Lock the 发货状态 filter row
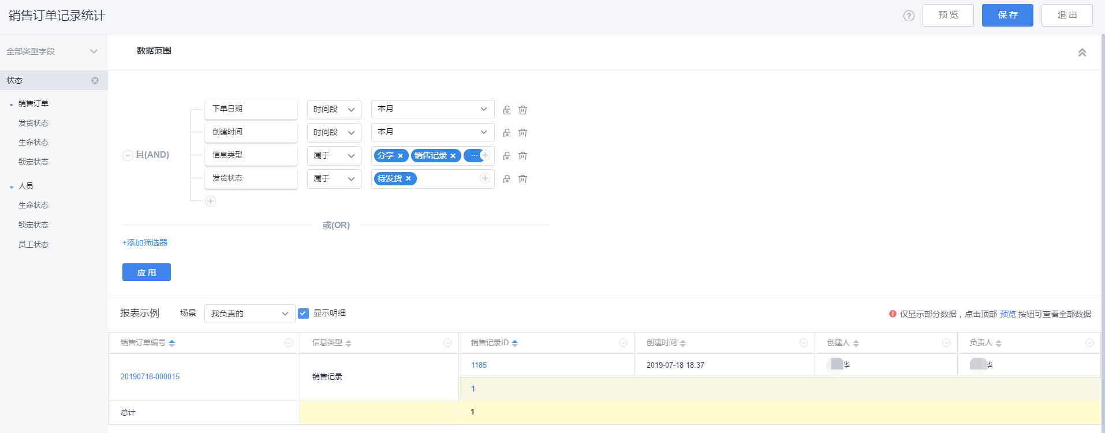Image resolution: width=1105 pixels, height=433 pixels. 506,179
